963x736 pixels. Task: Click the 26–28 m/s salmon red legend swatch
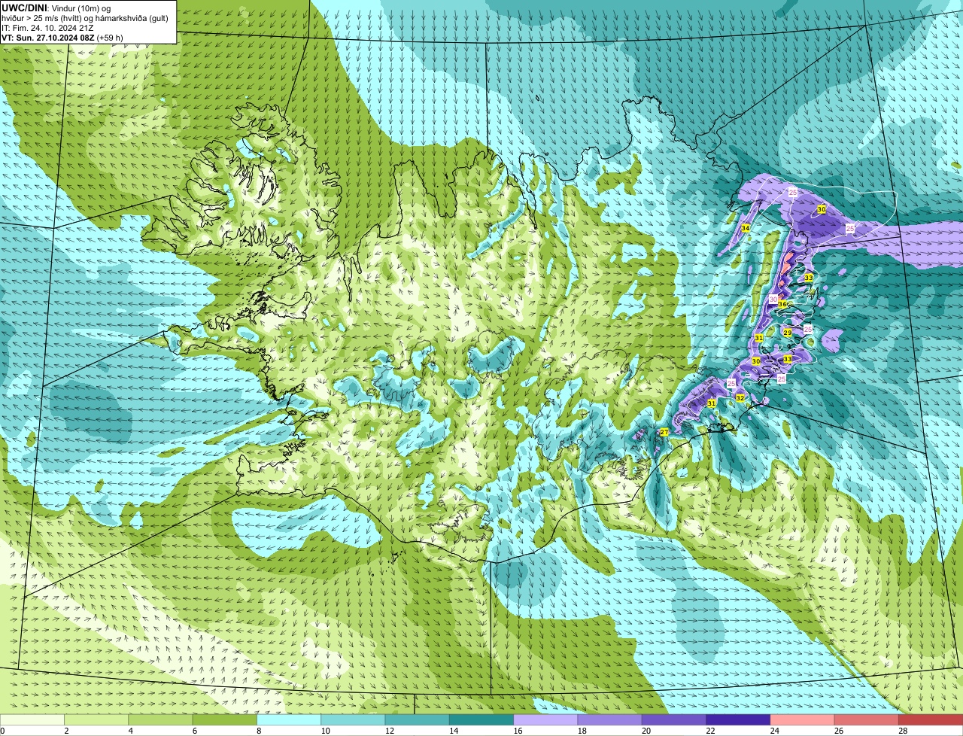[867, 720]
